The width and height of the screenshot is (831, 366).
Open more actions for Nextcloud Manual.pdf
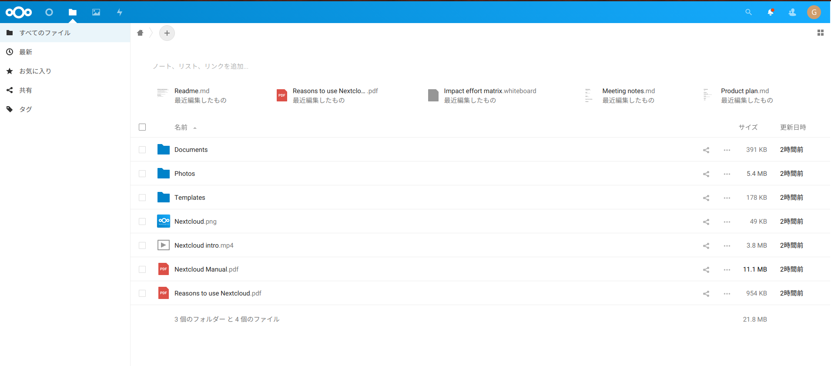point(727,269)
